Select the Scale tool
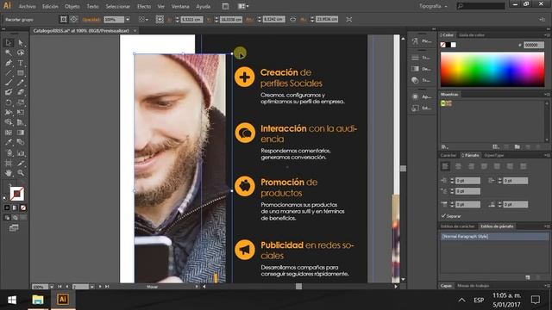The width and height of the screenshot is (552, 310). 21,102
